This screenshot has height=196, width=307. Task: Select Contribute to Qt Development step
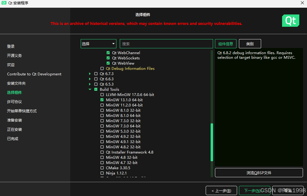click(34, 74)
